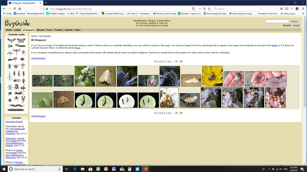
Task: Open the red beetle on pink flowers thumbnail
Action: coord(275,97)
